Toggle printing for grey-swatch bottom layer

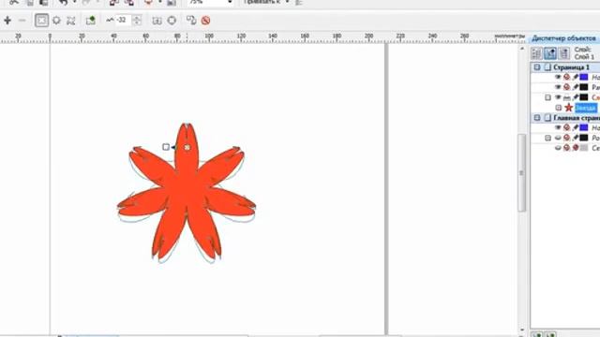pyautogui.click(x=566, y=148)
